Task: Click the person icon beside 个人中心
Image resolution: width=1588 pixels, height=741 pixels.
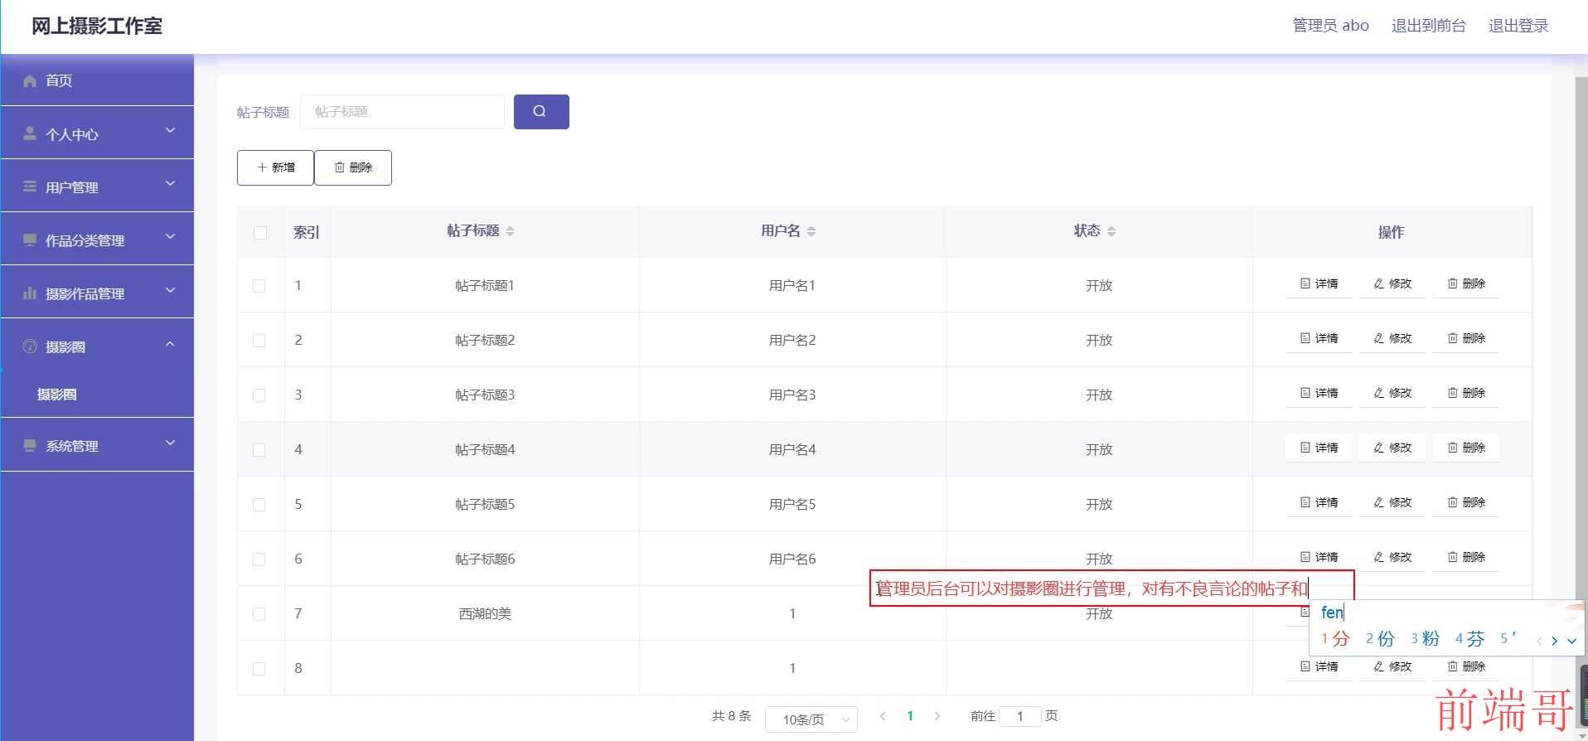Action: click(30, 133)
